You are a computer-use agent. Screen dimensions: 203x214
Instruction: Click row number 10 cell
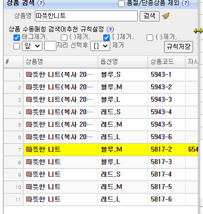13,187
